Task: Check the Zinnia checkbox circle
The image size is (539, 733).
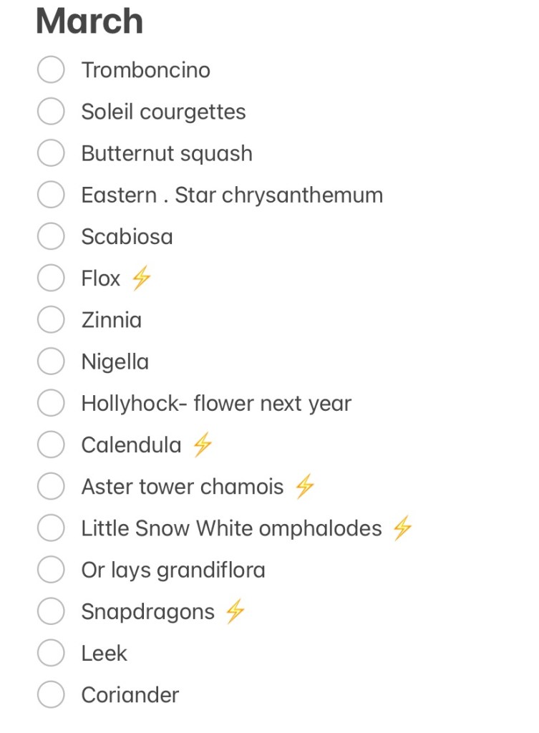Action: [51, 320]
